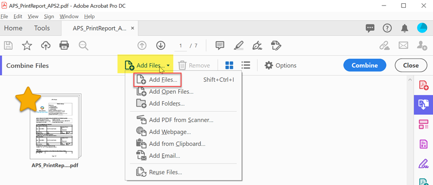
Task: Close the APS_PrintReport document tab
Action: pos(133,28)
